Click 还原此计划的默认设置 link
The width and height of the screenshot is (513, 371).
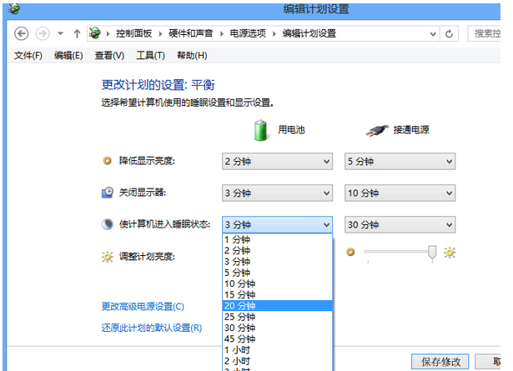tap(151, 328)
